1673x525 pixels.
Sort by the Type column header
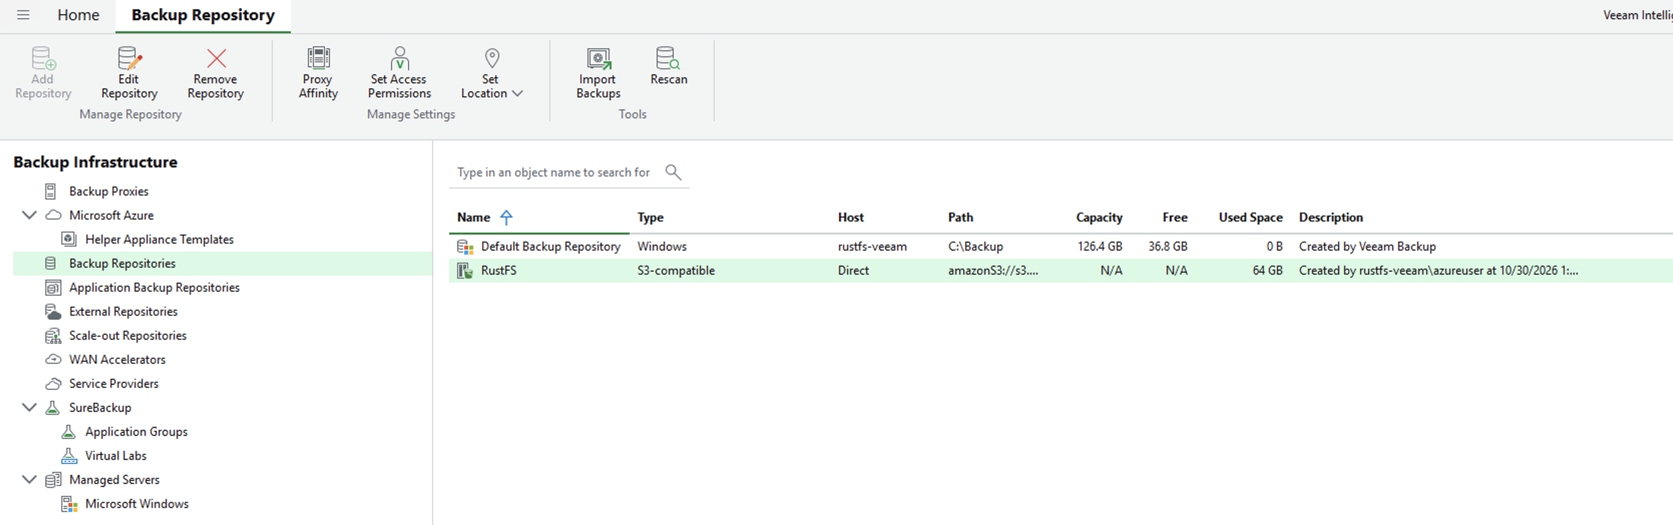(x=650, y=217)
